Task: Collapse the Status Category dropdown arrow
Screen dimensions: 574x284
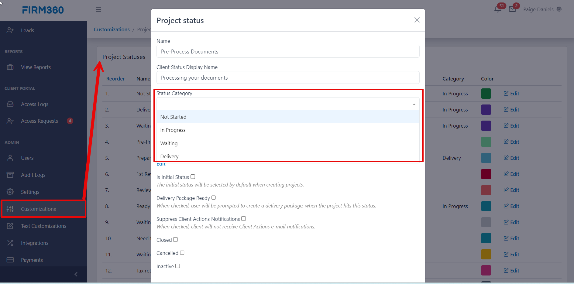Action: click(x=414, y=104)
